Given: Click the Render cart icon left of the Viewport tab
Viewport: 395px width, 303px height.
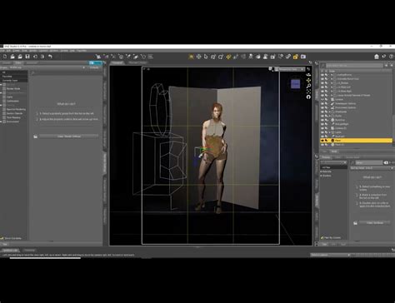Looking at the screenshot, I should pyautogui.click(x=98, y=57).
